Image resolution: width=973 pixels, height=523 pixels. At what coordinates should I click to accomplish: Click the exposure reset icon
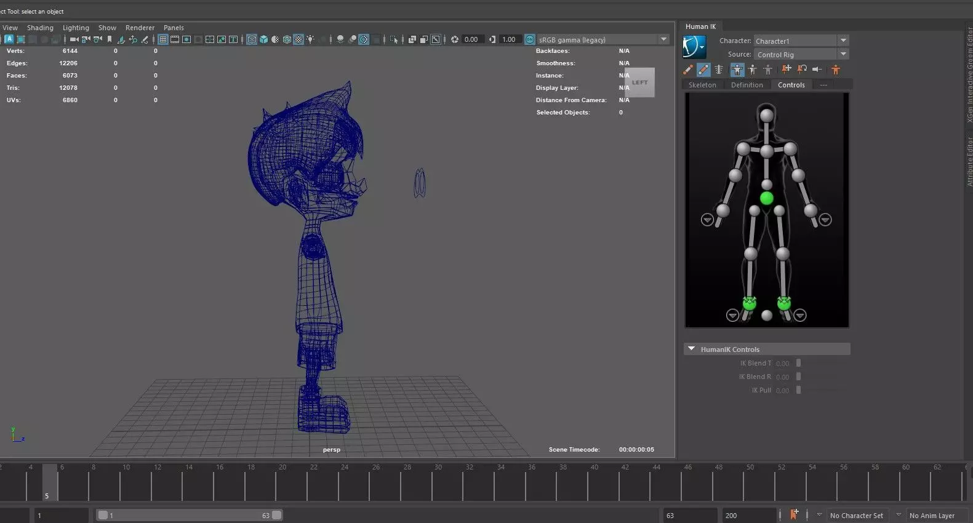[455, 39]
